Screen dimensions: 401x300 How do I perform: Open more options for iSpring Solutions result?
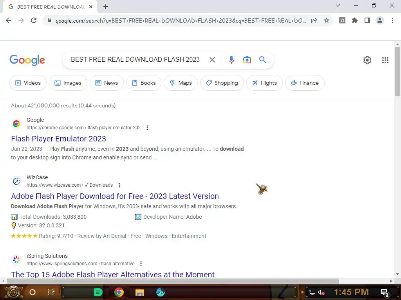click(141, 264)
